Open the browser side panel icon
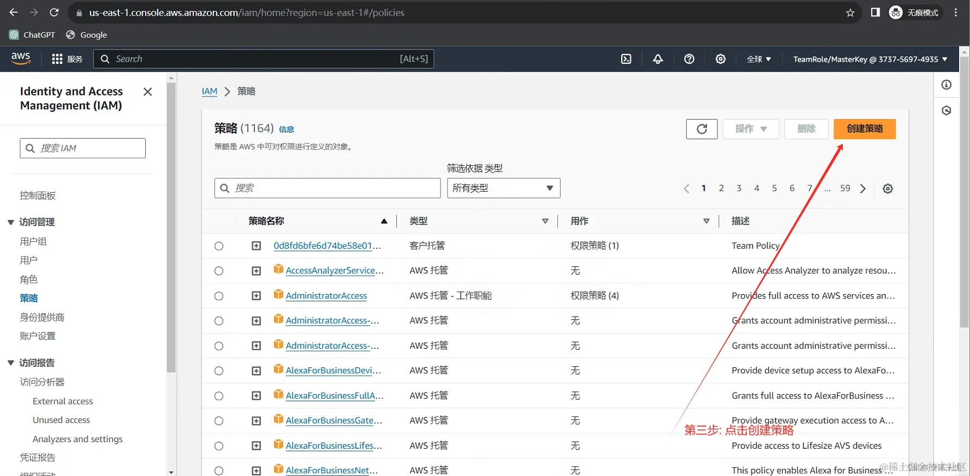 (x=875, y=13)
